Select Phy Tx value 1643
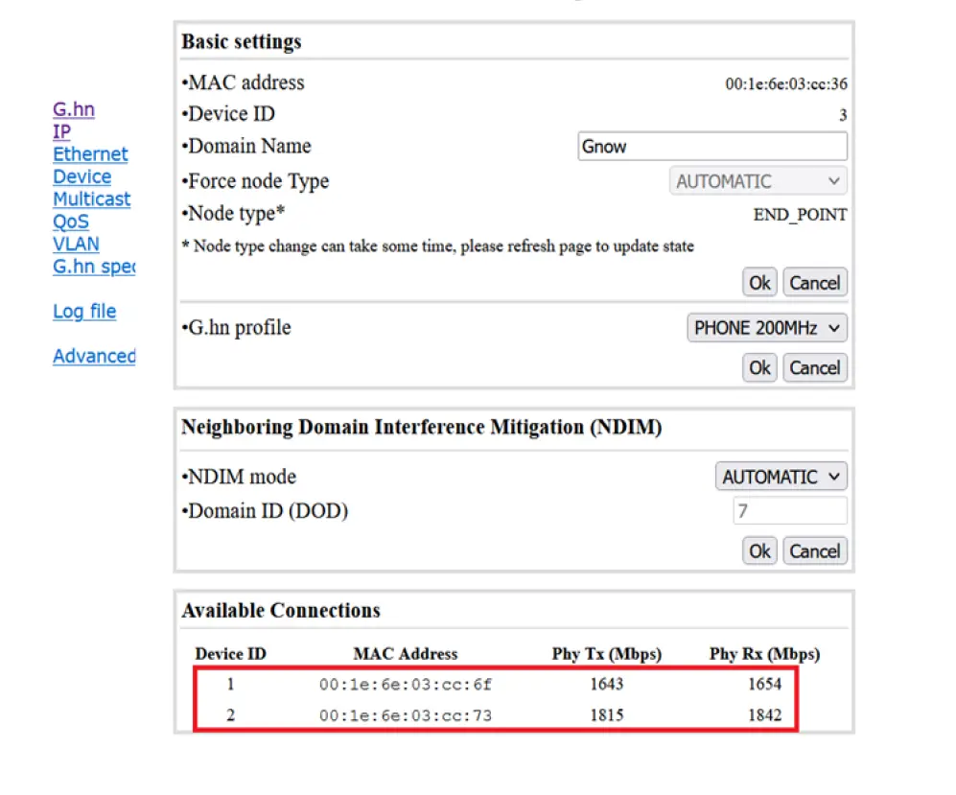Image resolution: width=956 pixels, height=795 pixels. [x=607, y=684]
